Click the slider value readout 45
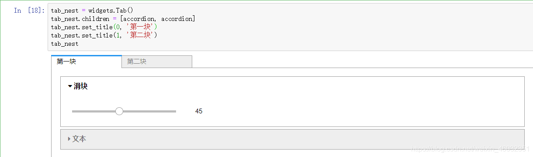The image size is (533, 157). [x=199, y=111]
